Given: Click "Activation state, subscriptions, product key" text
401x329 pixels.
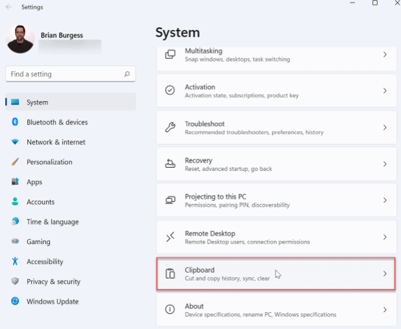Looking at the screenshot, I should (242, 95).
